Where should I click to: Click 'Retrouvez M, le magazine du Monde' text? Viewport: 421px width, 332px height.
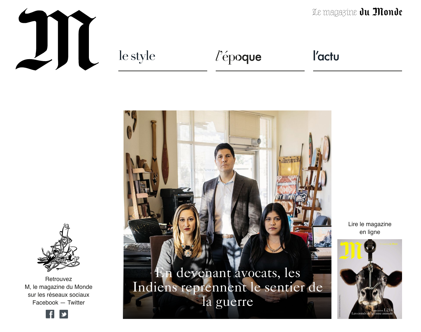(x=59, y=283)
